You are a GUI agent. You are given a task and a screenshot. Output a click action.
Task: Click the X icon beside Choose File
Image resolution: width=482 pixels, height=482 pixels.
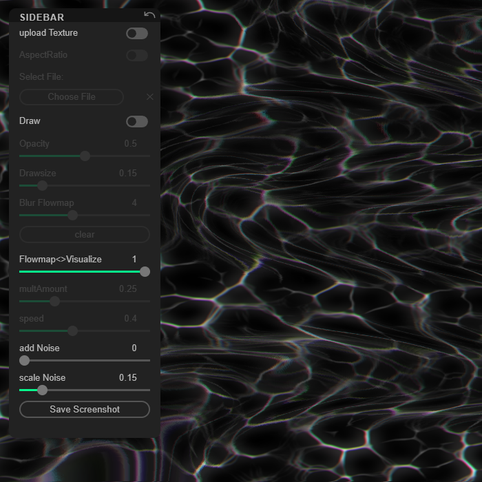pyautogui.click(x=149, y=97)
